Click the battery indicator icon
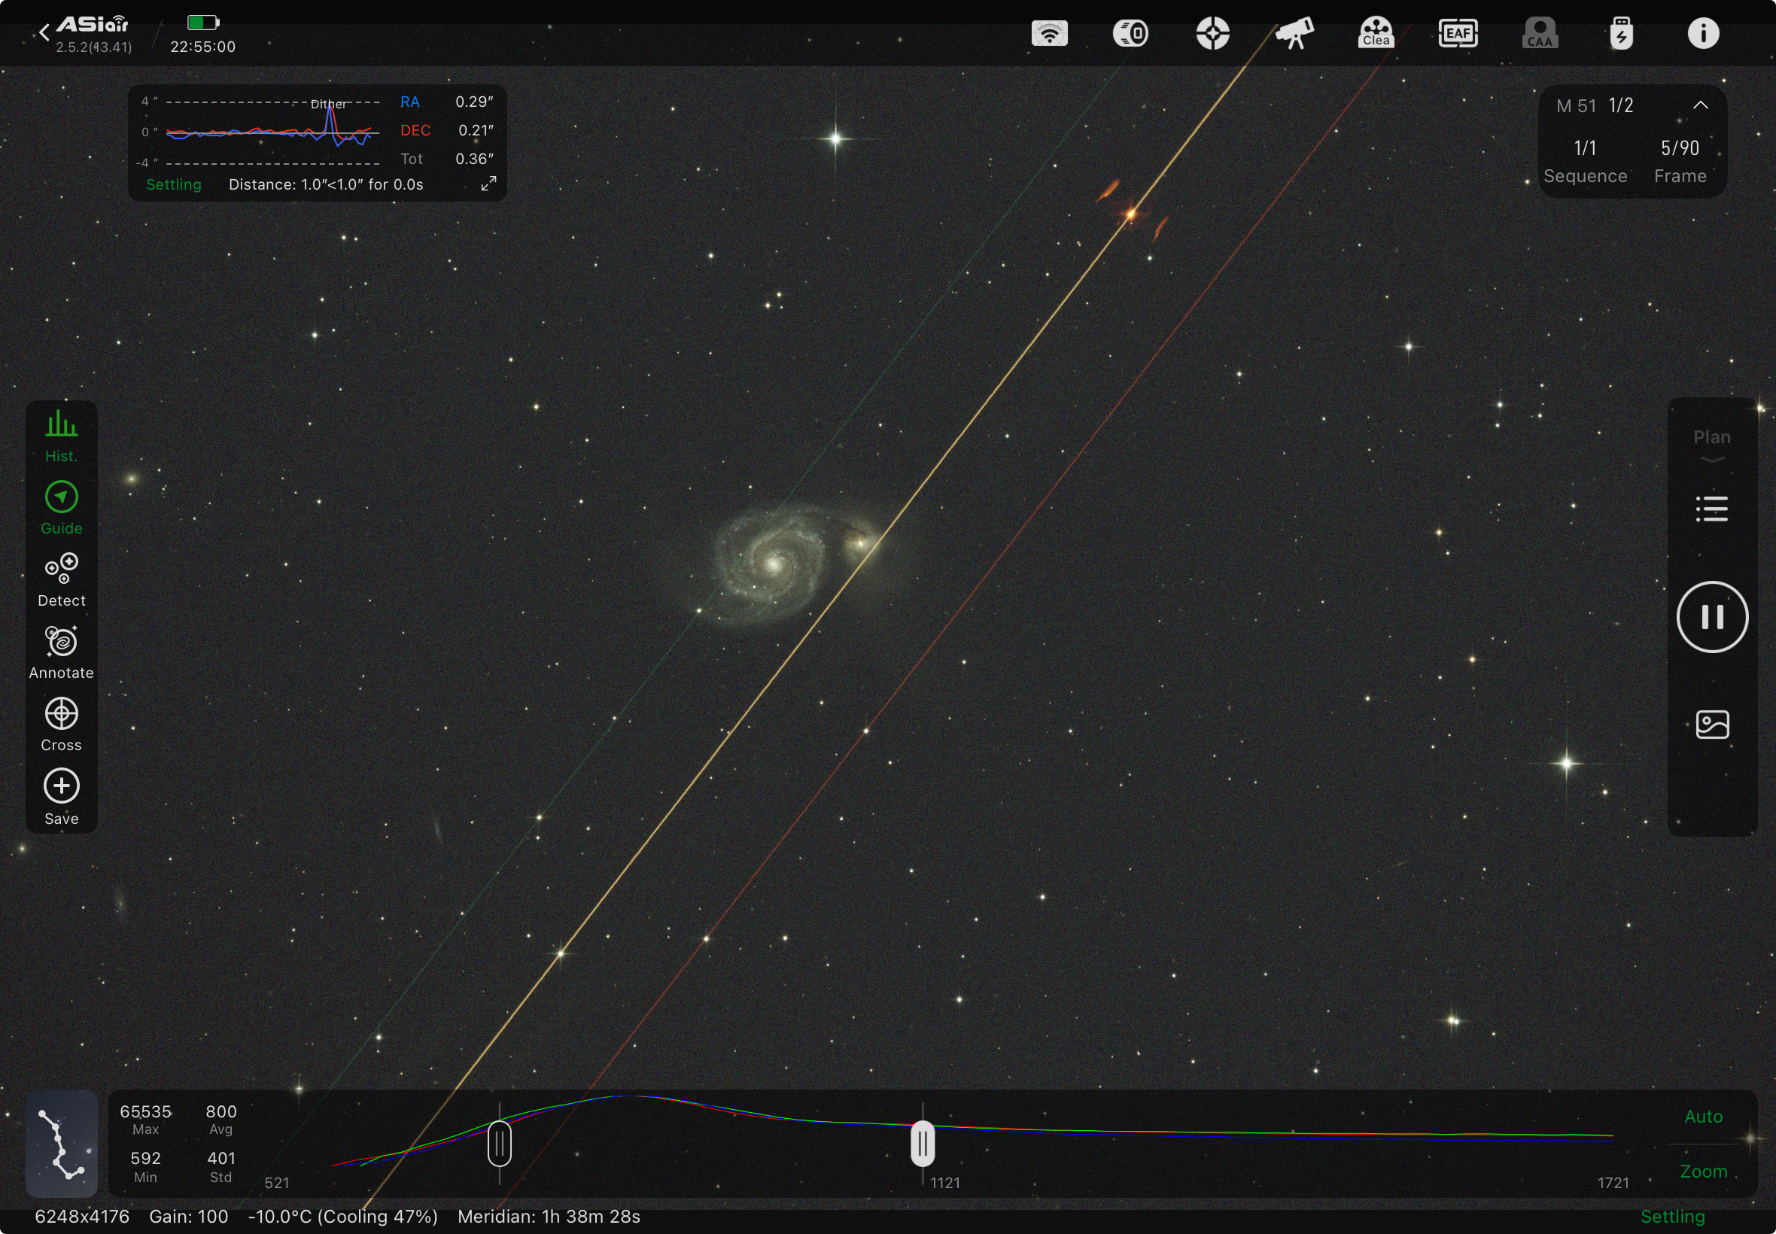 pos(203,22)
